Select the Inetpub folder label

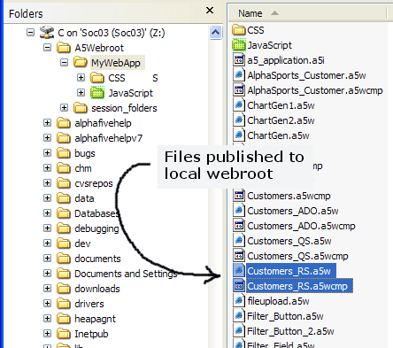click(x=91, y=334)
